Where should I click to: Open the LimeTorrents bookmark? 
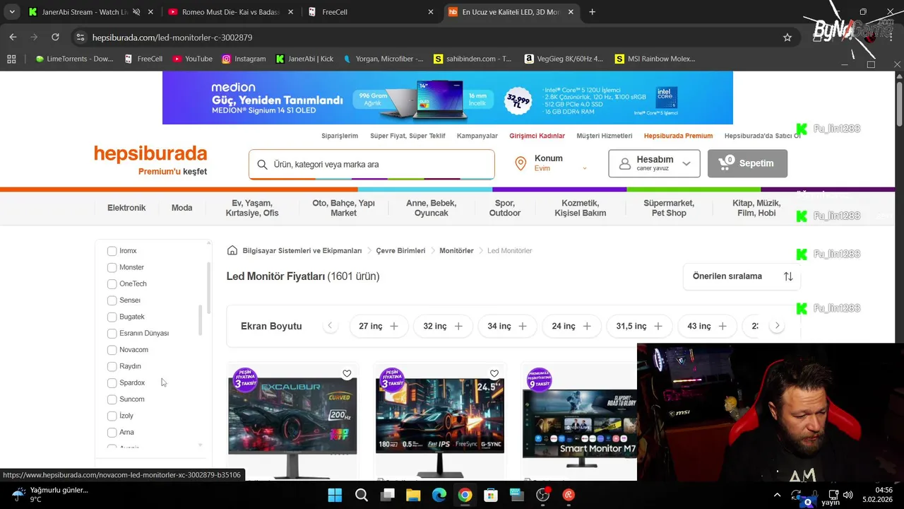74,59
